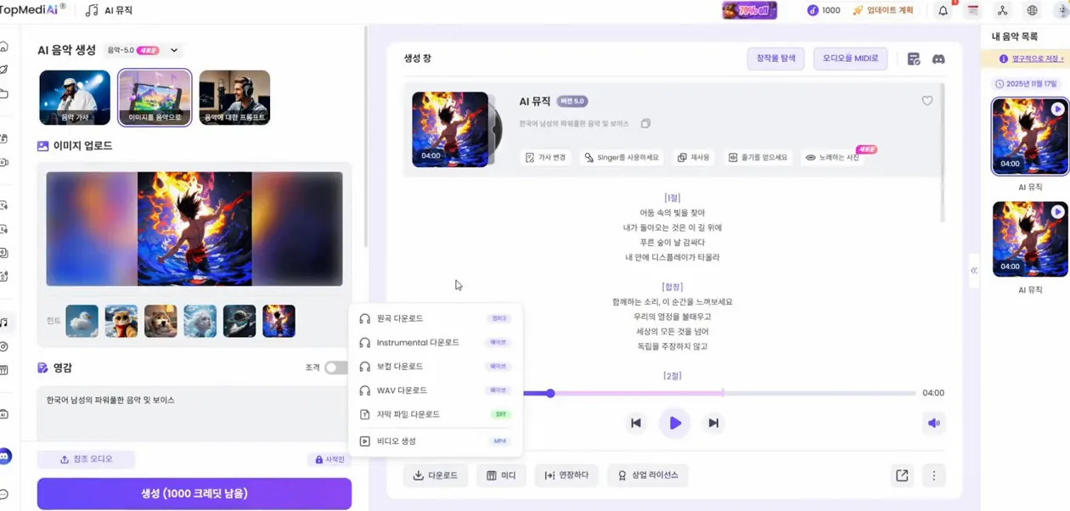Play second AI 뮤직 thumbnail in list
This screenshot has width=1070, height=511.
tap(1057, 212)
